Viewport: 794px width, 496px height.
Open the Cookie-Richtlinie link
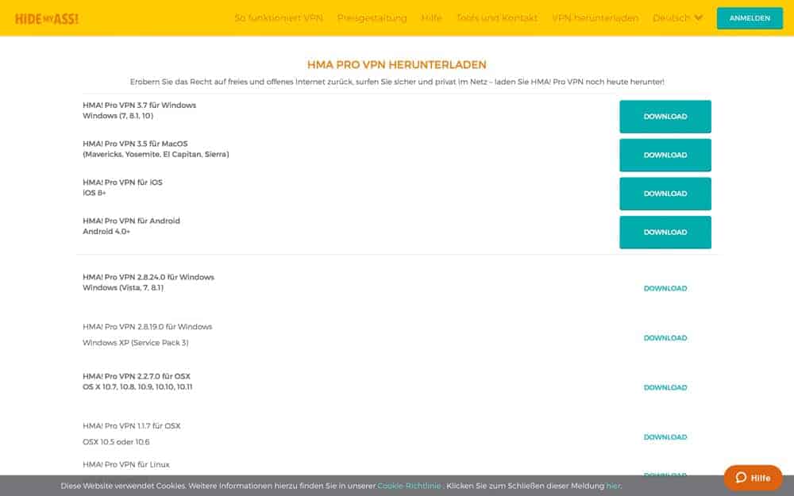[x=409, y=486]
